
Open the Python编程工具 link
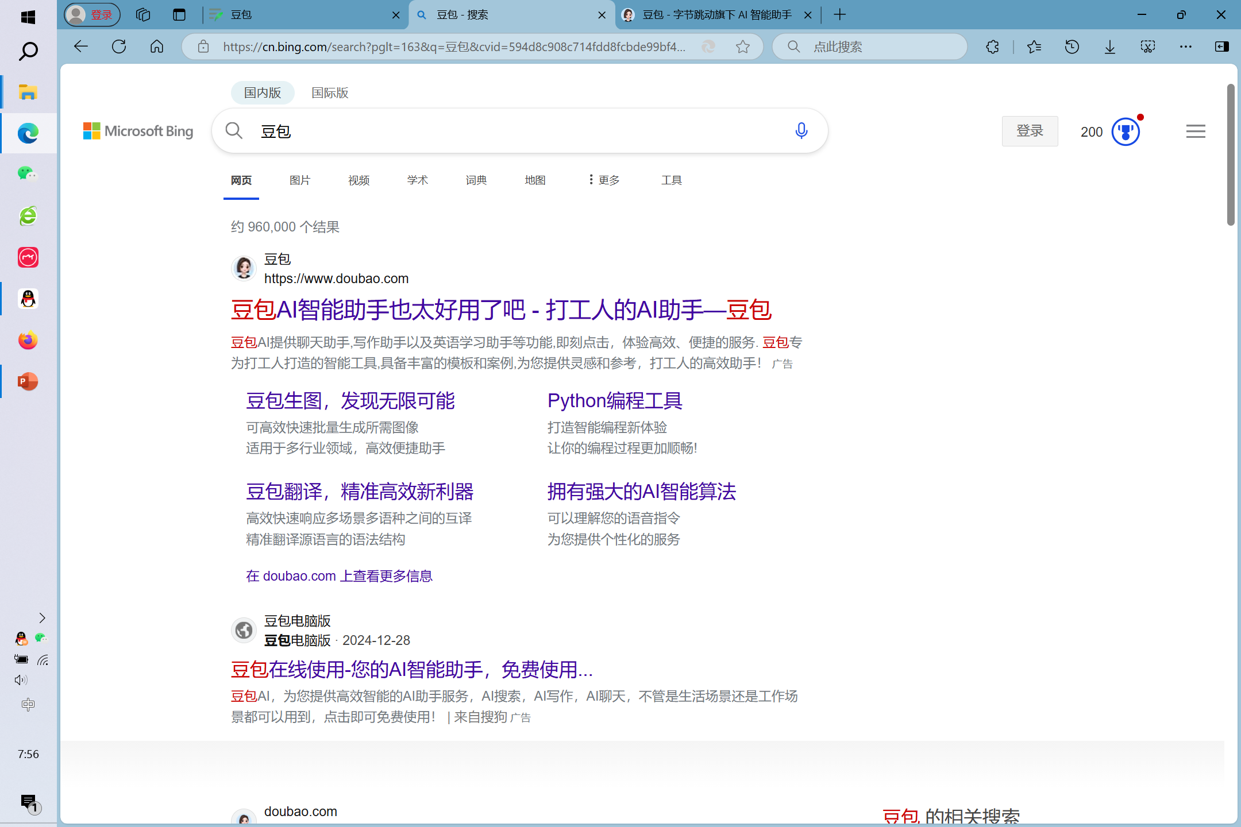(x=615, y=401)
